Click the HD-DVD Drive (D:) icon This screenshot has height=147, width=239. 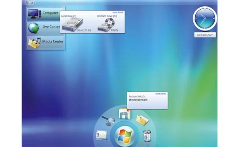click(x=106, y=25)
